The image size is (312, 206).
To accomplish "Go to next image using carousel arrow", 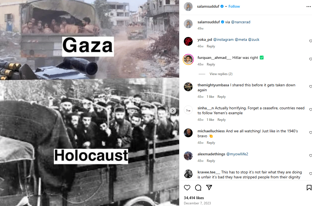I will (173, 111).
